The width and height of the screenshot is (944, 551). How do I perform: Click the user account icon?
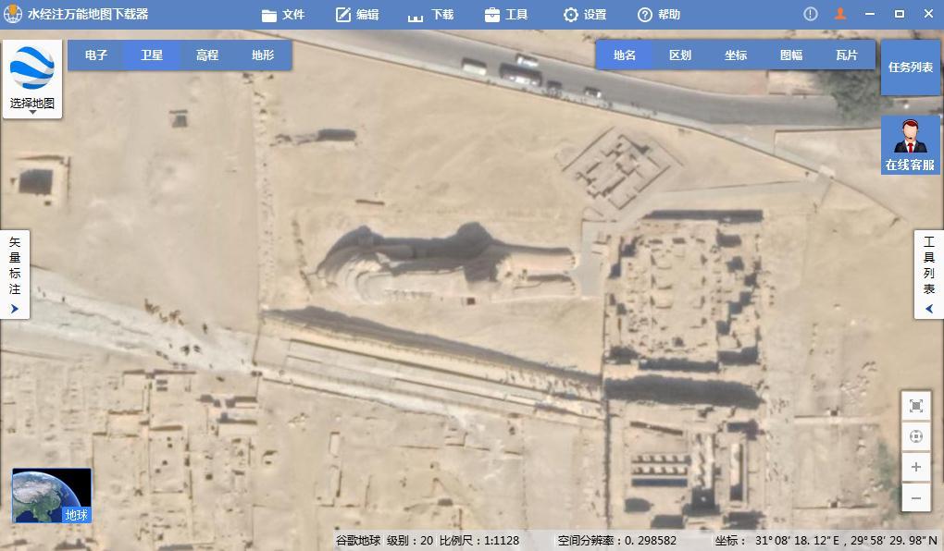click(x=839, y=14)
